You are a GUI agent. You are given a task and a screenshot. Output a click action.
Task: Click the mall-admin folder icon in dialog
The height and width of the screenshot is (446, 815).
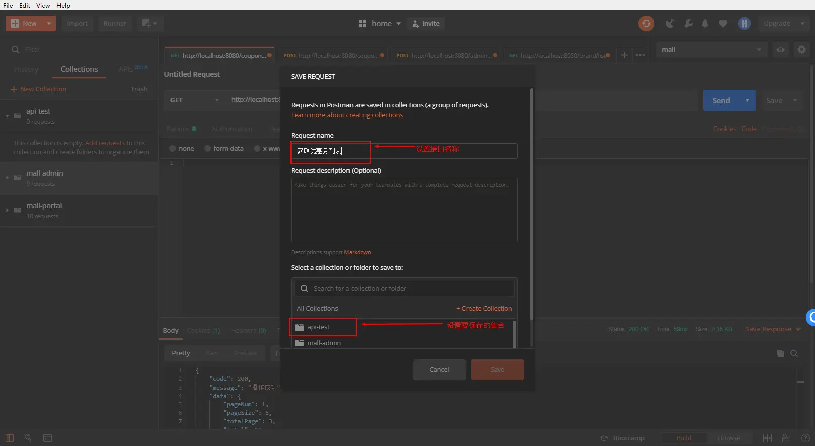(299, 343)
